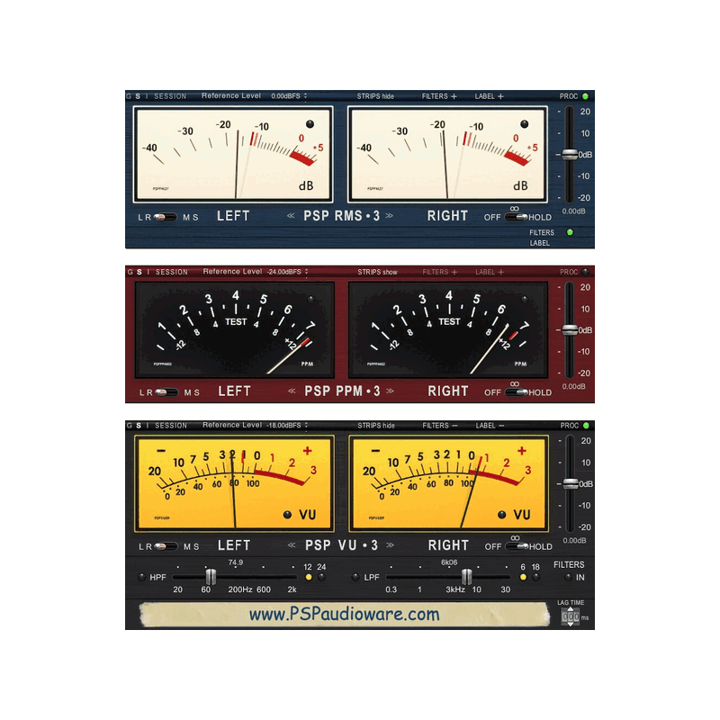Reset the peak LED on RMS left meter
This screenshot has width=720, height=720.
coord(310,124)
